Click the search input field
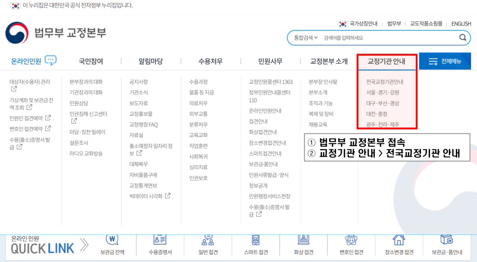 click(389, 38)
